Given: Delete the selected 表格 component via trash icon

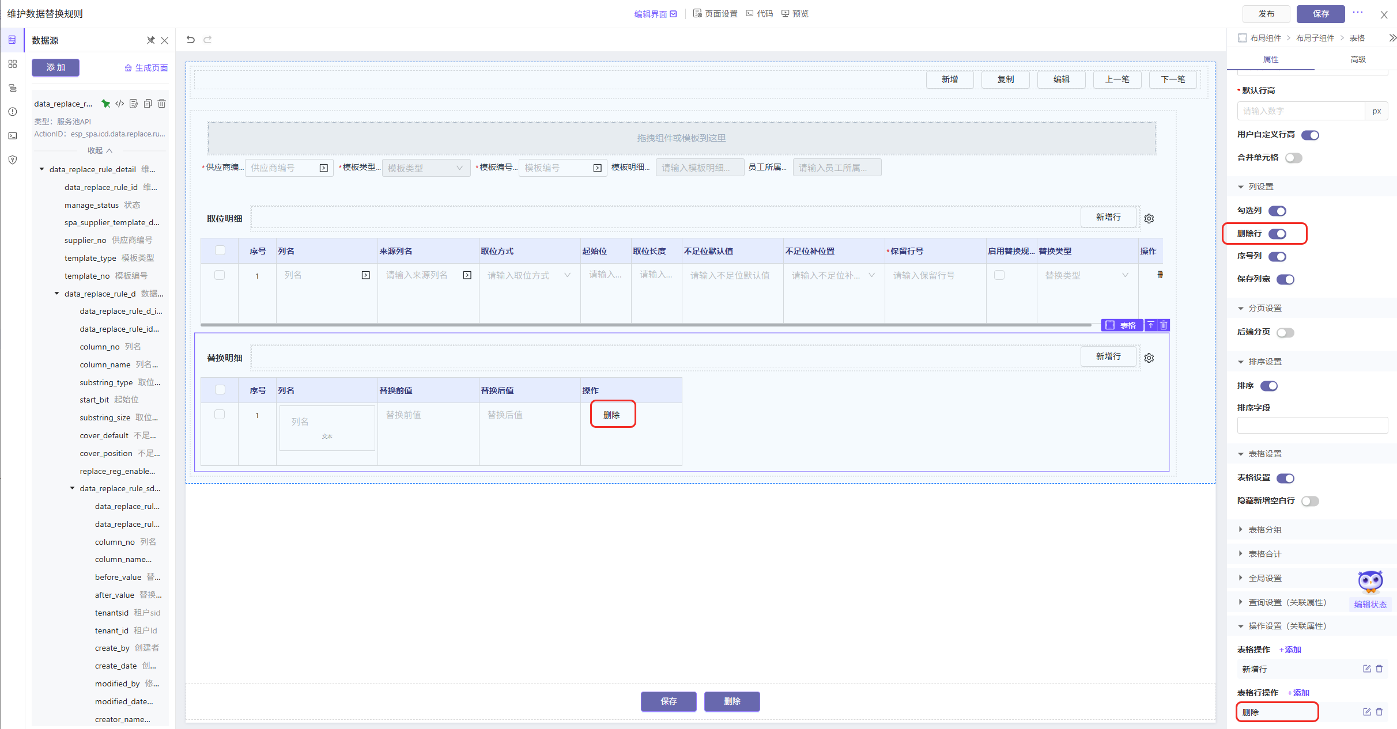Looking at the screenshot, I should (x=1164, y=325).
